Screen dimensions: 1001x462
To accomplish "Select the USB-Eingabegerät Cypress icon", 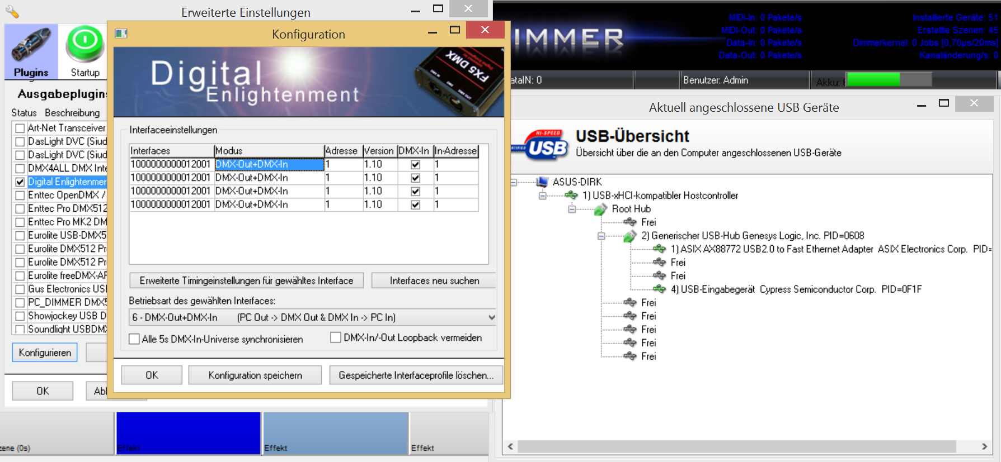I will pyautogui.click(x=660, y=289).
